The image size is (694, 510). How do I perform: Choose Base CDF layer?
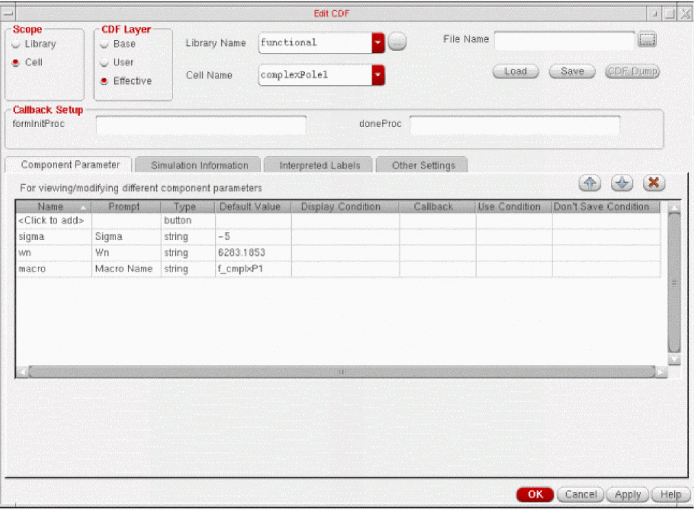click(104, 44)
